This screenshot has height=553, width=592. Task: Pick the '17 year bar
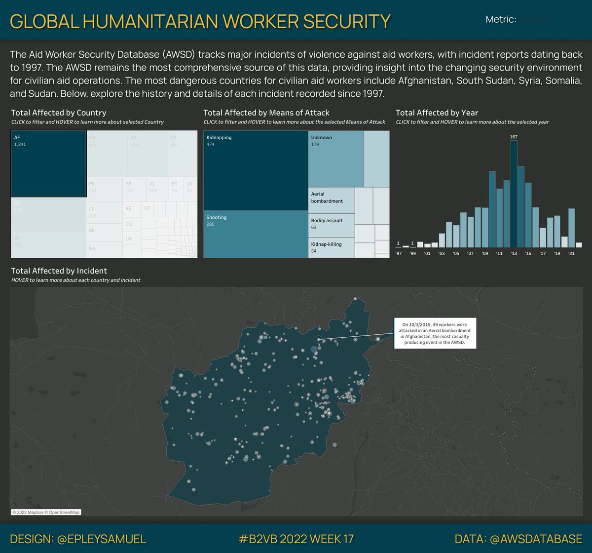[543, 237]
